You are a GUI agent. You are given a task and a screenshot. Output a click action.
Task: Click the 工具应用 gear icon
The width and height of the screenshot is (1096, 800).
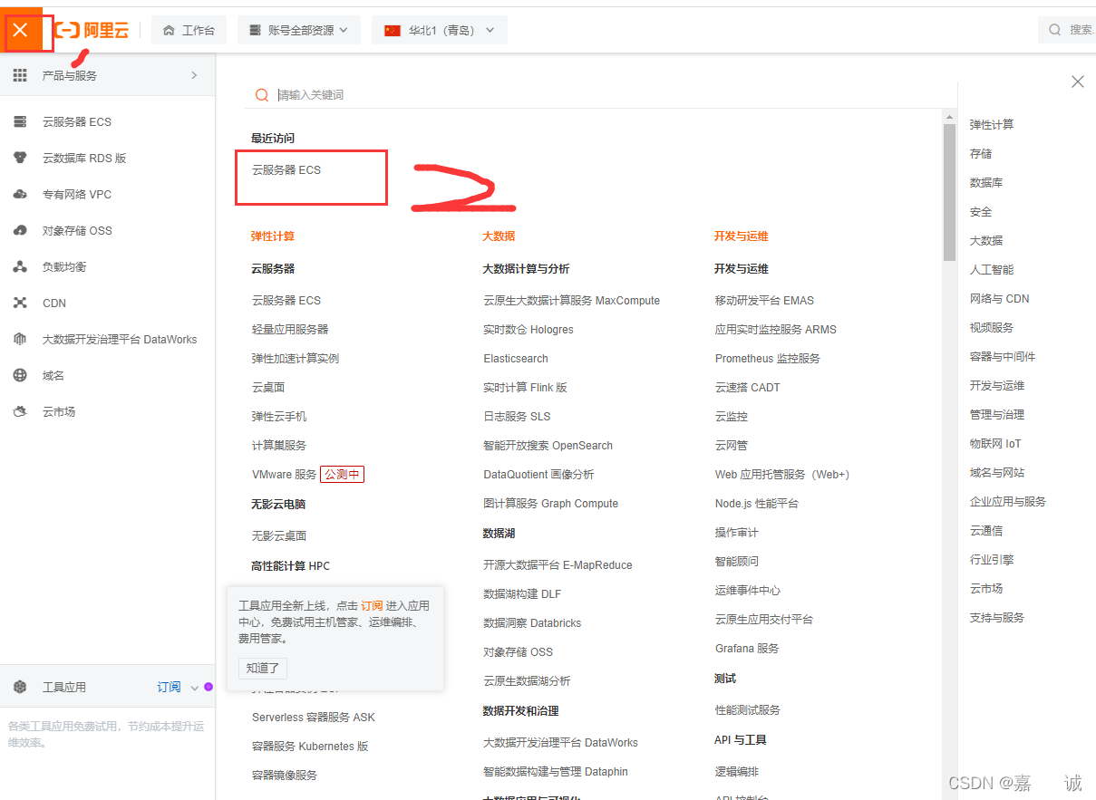click(21, 686)
